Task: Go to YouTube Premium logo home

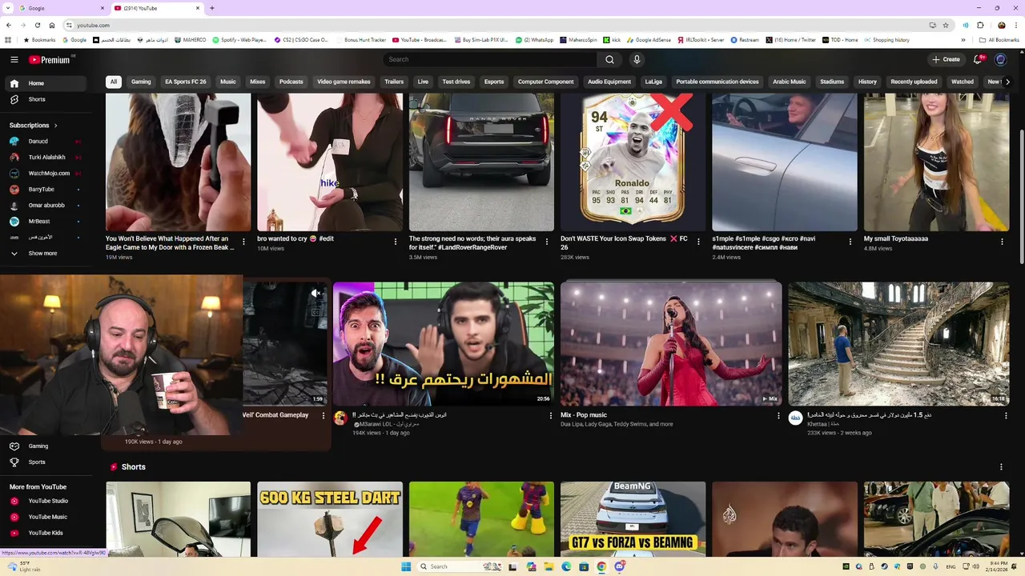Action: point(50,59)
